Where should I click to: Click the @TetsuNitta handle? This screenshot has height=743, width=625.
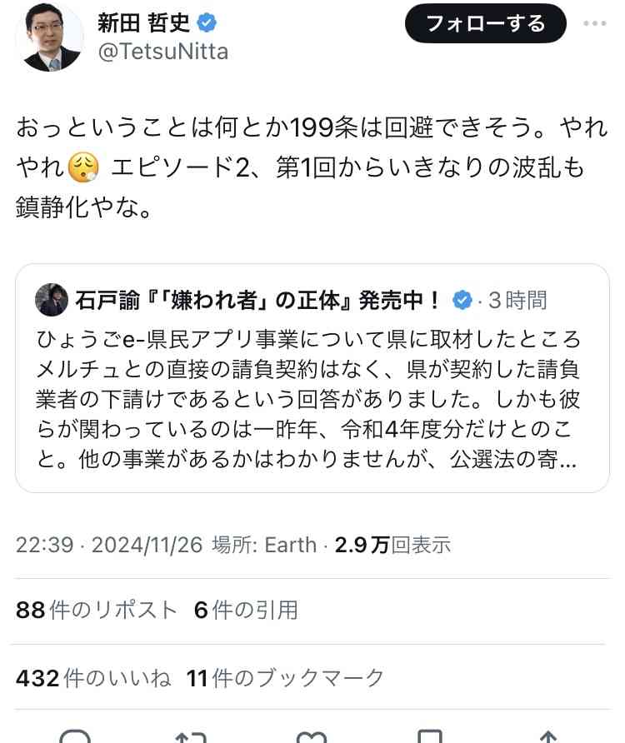(163, 51)
